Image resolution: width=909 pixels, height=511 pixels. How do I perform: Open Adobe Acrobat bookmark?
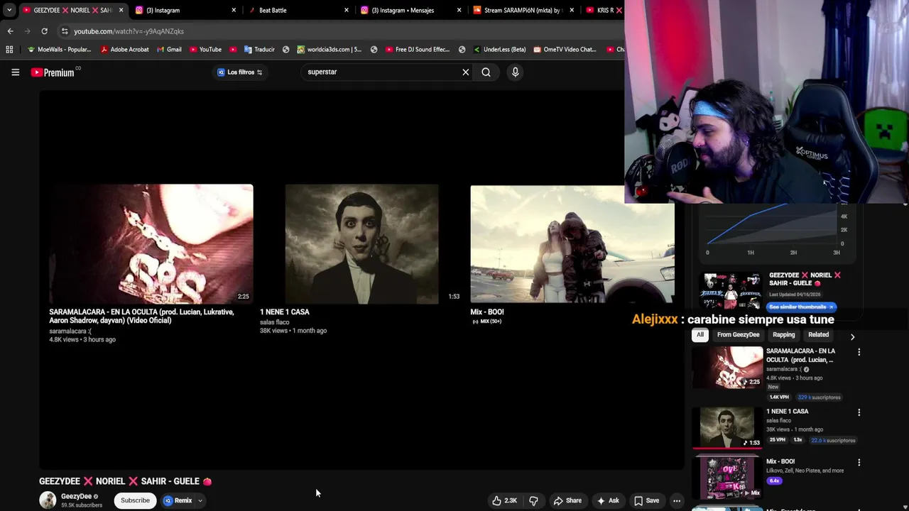(x=125, y=50)
